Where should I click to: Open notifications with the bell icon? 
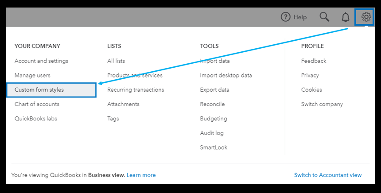pyautogui.click(x=346, y=17)
